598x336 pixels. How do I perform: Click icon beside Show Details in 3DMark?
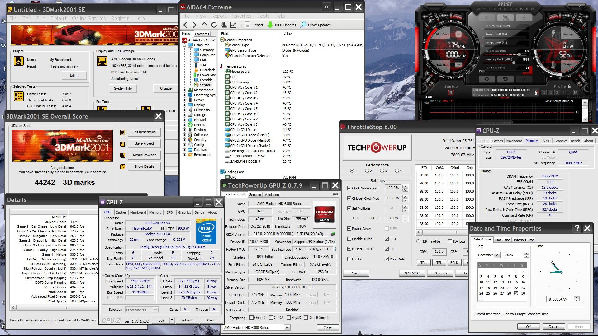coord(123,167)
